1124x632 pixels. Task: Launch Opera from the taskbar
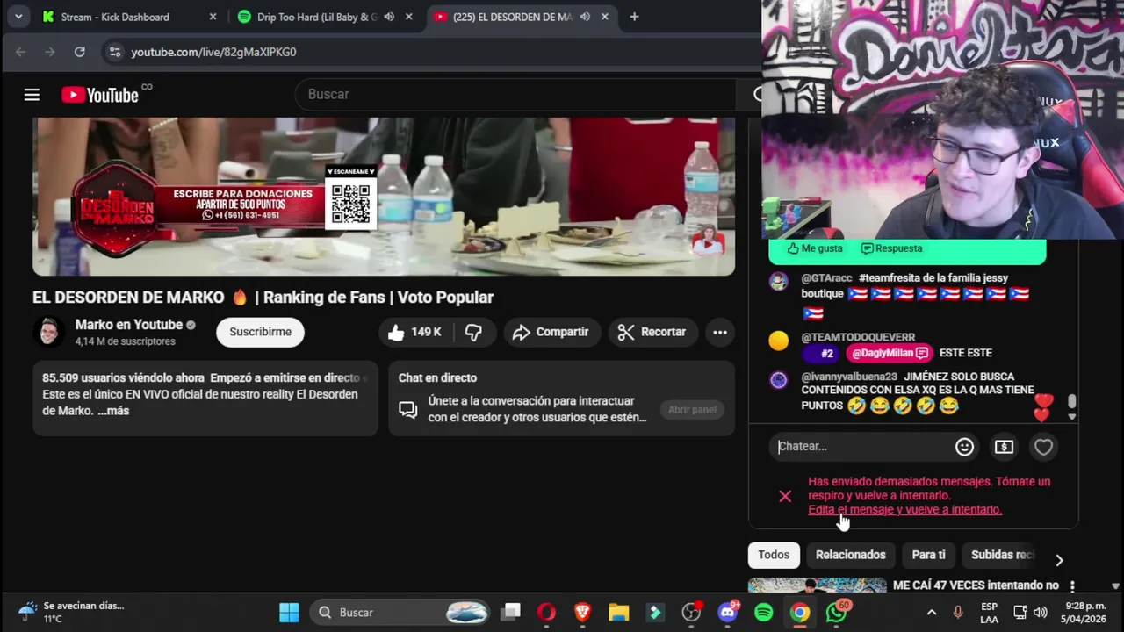pyautogui.click(x=547, y=613)
